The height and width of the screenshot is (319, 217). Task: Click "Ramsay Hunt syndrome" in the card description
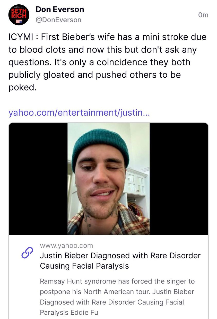[x=78, y=281]
